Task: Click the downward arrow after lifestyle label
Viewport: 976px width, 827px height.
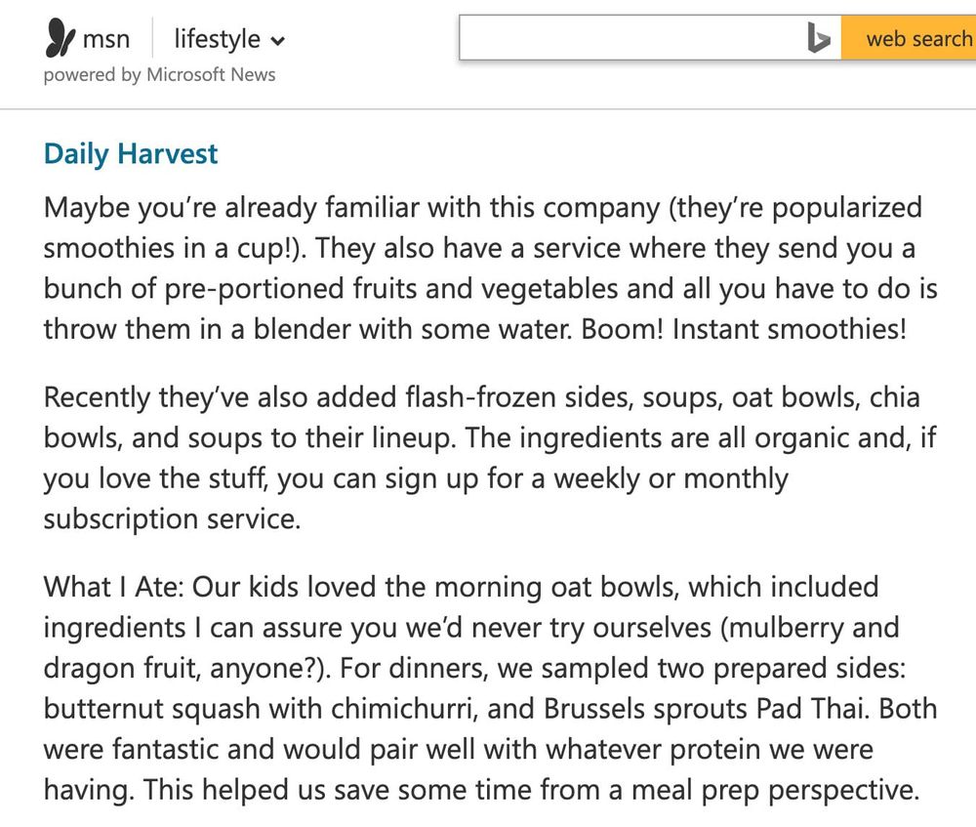Action: tap(277, 42)
